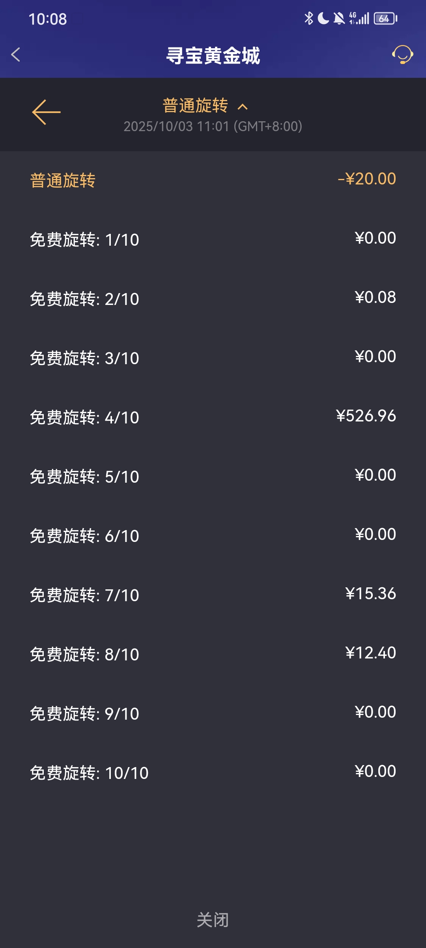Screen dimensions: 426x948
Task: Tap Bluetooth icon in status bar
Action: [308, 18]
